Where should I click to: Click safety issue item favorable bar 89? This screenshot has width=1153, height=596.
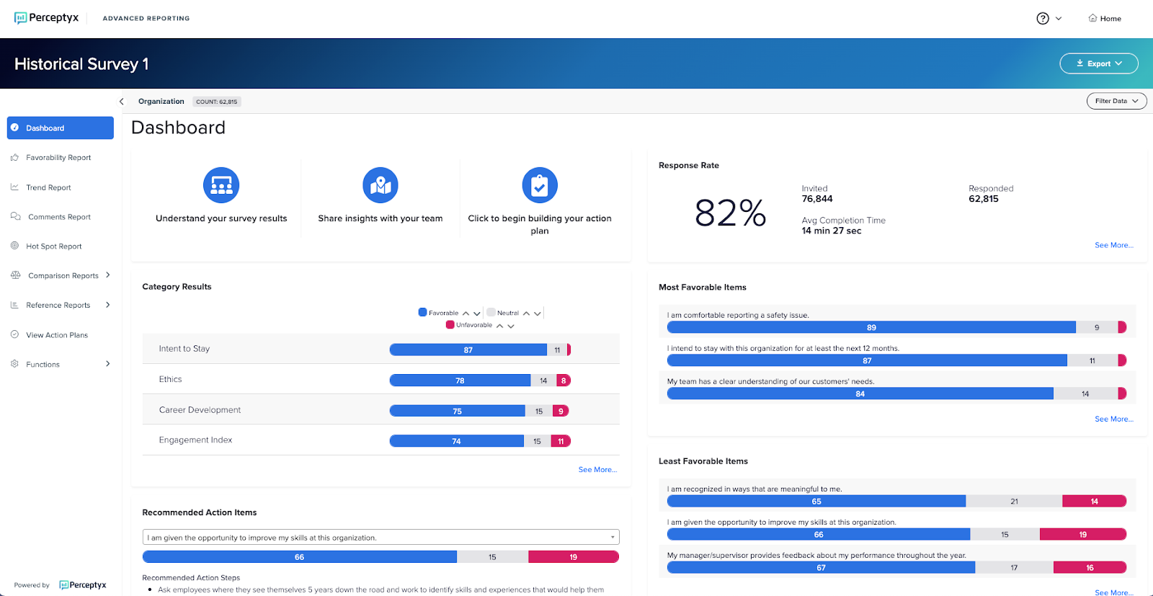tap(871, 327)
